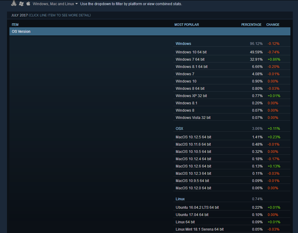Click the 1.41% percentage value
298x233 pixels.
pyautogui.click(x=257, y=137)
